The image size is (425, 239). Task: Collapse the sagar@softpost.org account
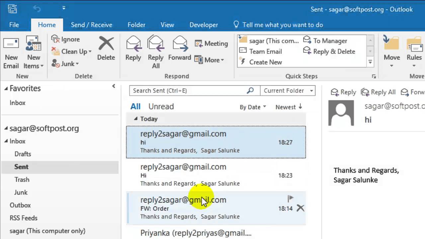coord(6,128)
